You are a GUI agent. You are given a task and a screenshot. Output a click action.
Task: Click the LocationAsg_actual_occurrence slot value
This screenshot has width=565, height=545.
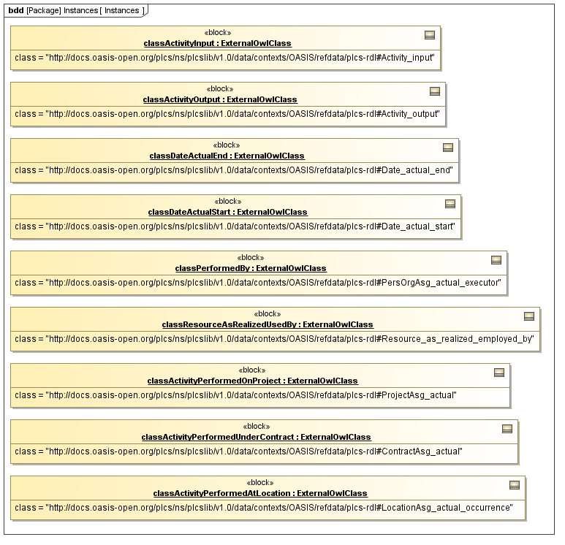(x=264, y=508)
